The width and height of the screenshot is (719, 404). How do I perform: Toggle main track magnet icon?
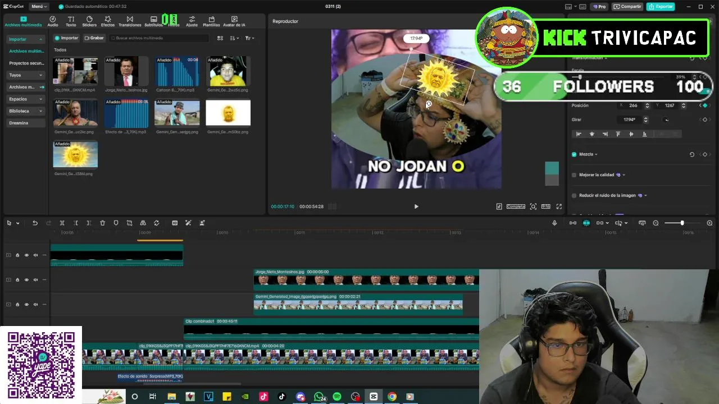[x=572, y=223]
